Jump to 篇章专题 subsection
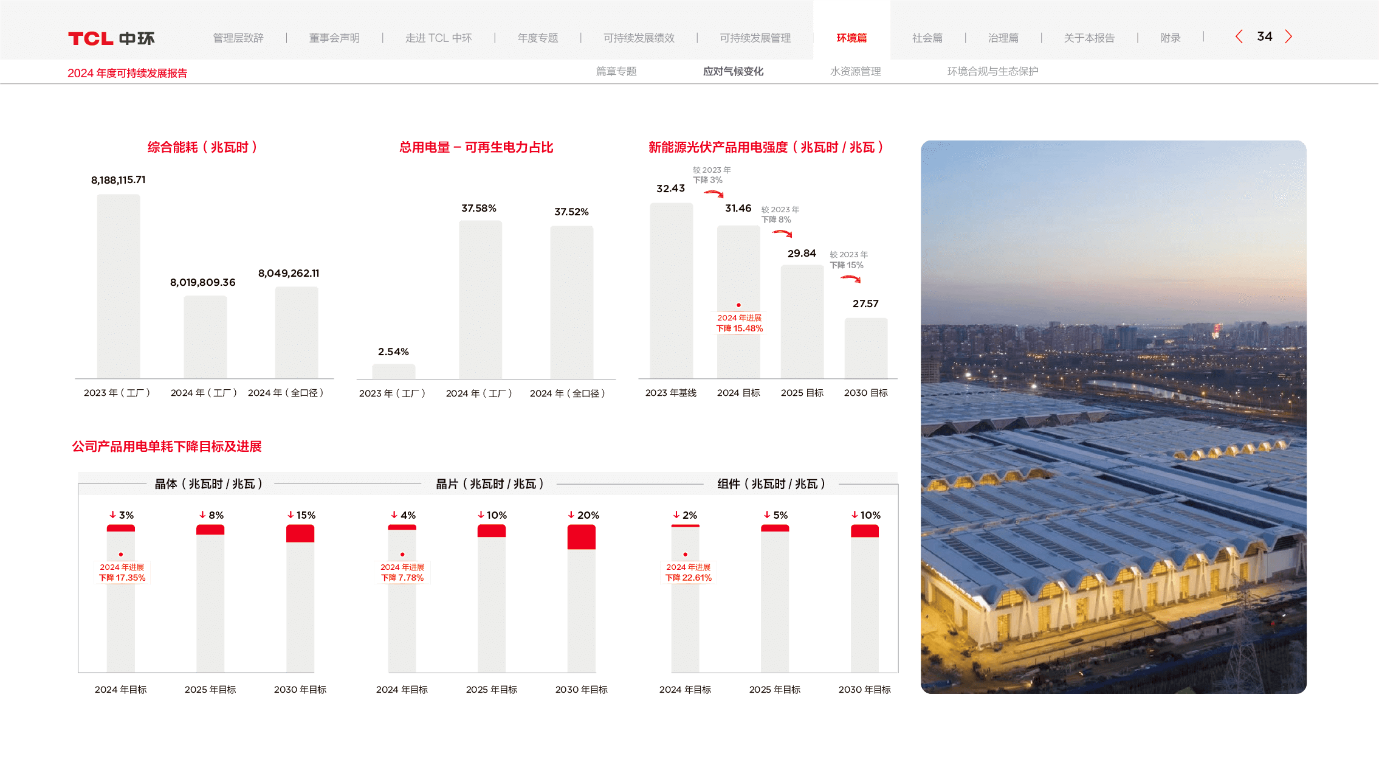The height and width of the screenshot is (776, 1379). pos(616,72)
